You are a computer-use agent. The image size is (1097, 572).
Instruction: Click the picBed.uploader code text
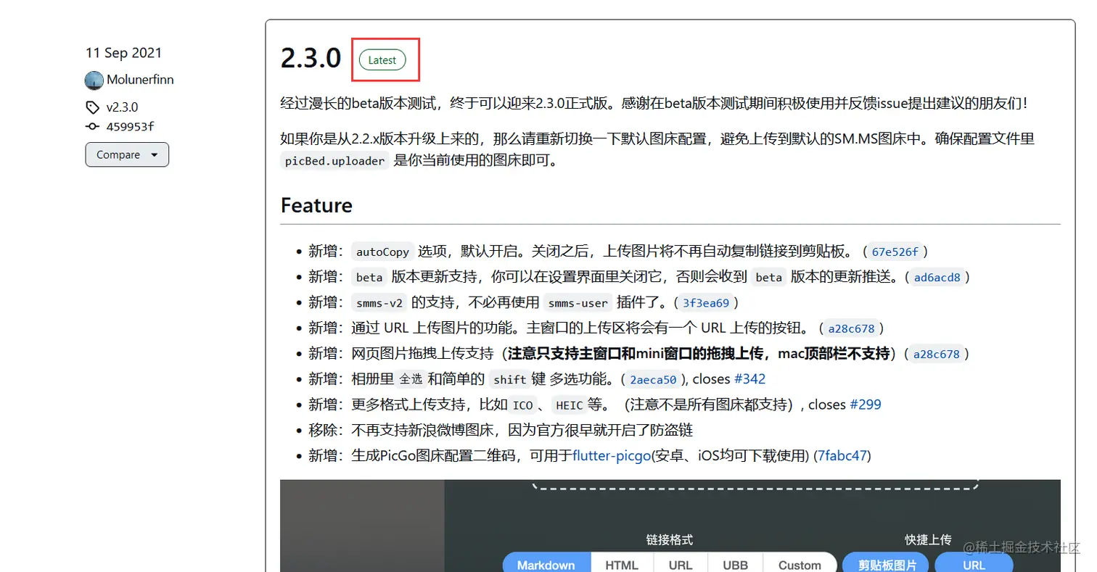[334, 161]
